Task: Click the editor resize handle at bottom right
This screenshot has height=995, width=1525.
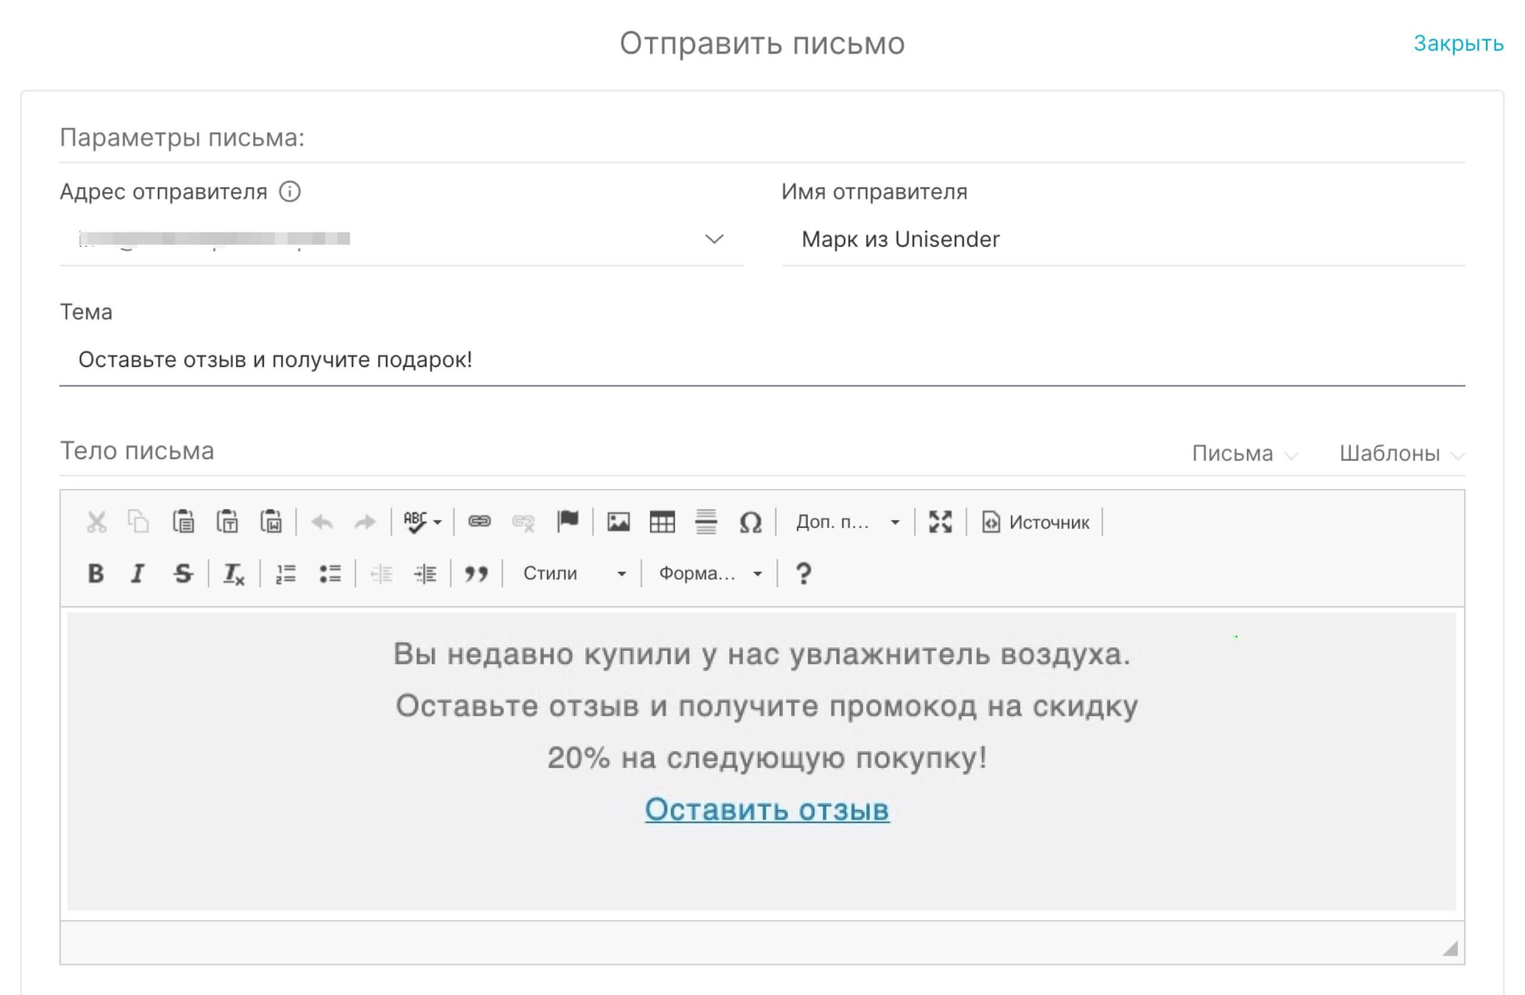Action: coord(1450,949)
